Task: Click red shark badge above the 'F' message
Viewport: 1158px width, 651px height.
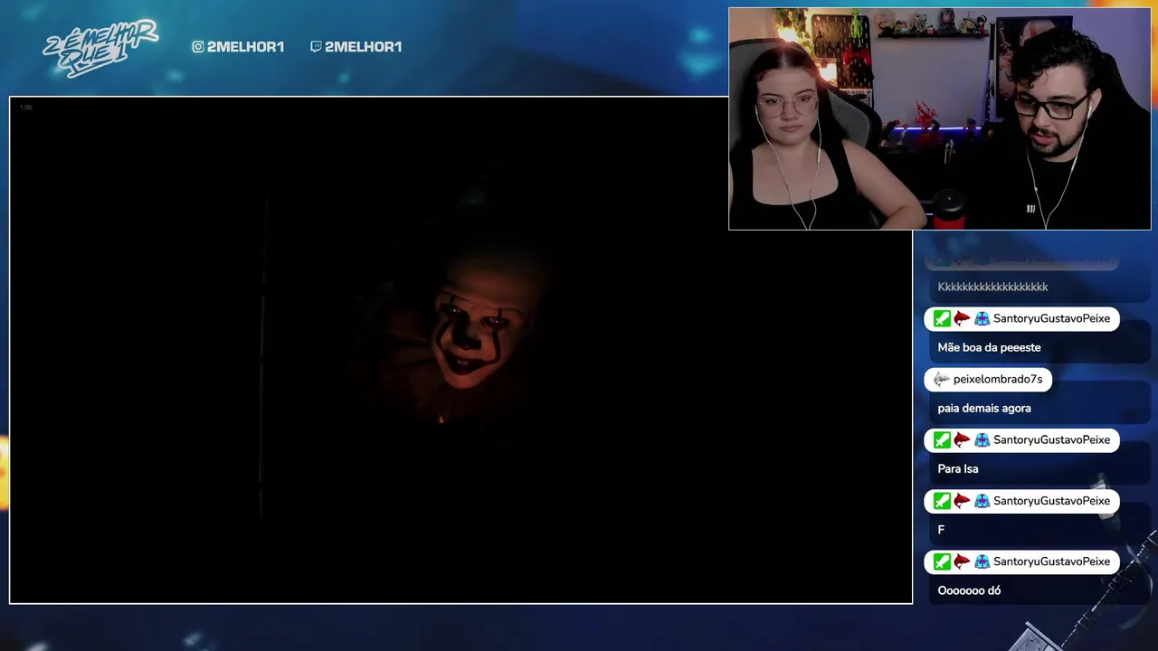Action: click(962, 501)
